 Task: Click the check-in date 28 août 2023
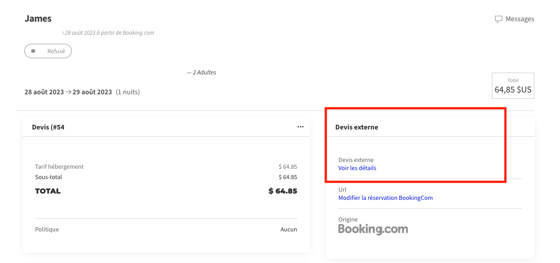pyautogui.click(x=44, y=92)
